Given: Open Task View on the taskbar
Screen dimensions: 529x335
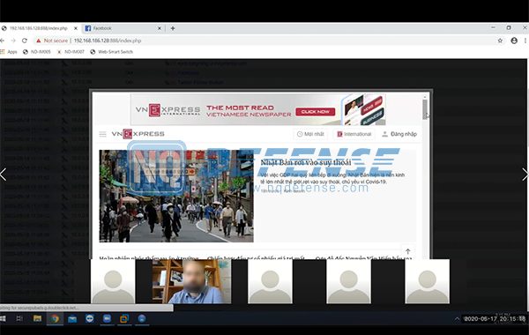Looking at the screenshot, I should pyautogui.click(x=19, y=318).
